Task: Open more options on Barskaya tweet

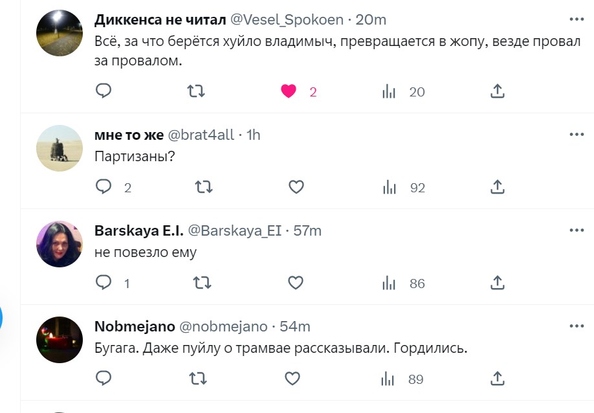Action: click(576, 230)
